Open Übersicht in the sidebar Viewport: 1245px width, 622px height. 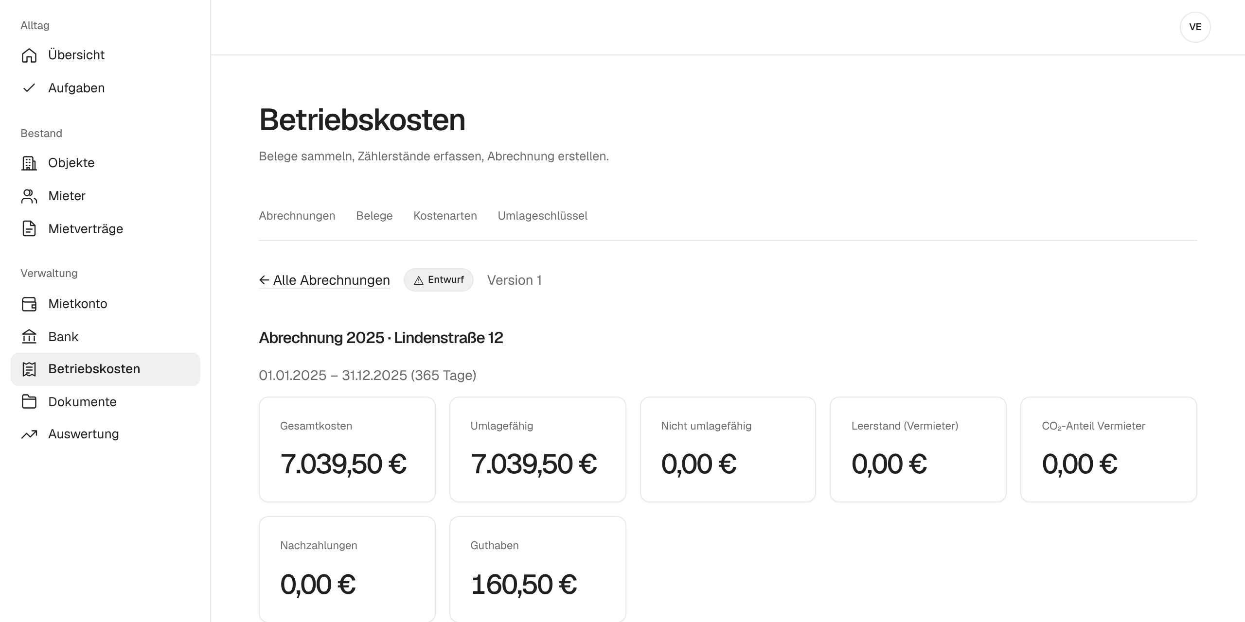pos(106,55)
